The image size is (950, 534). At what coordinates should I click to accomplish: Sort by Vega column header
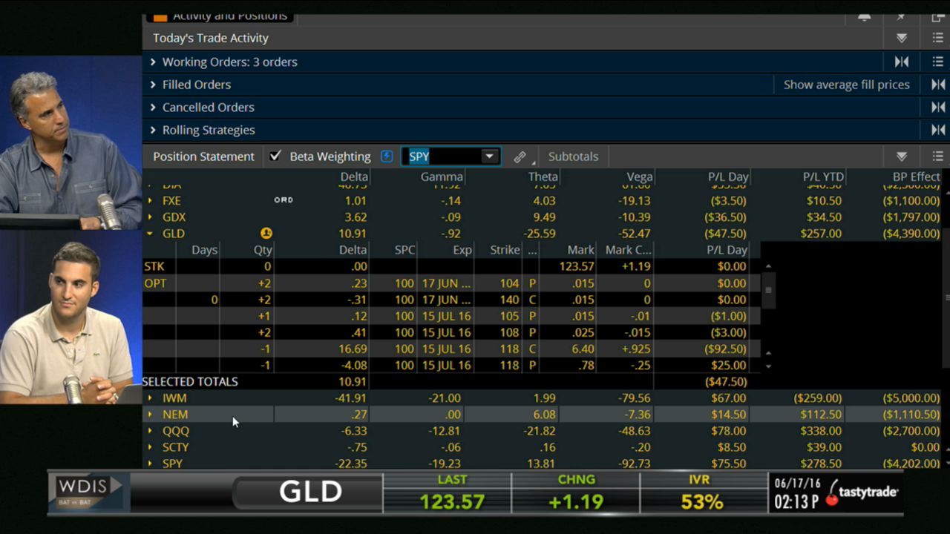(639, 177)
